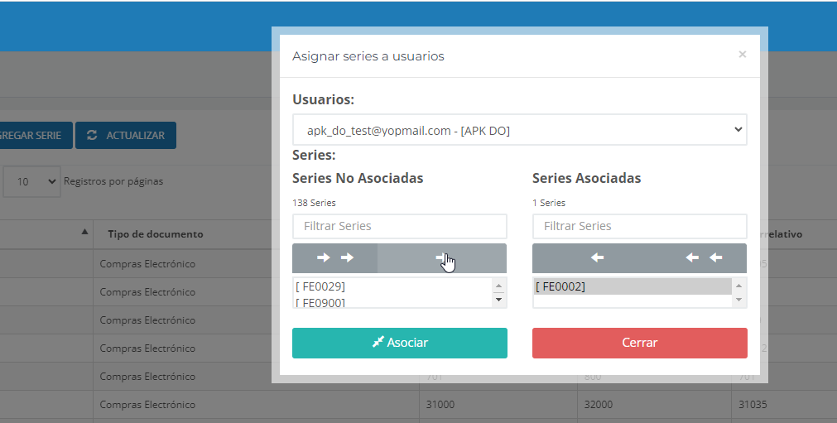Sort by the Tipo de documento column header
Image resolution: width=837 pixels, height=423 pixels.
point(156,234)
